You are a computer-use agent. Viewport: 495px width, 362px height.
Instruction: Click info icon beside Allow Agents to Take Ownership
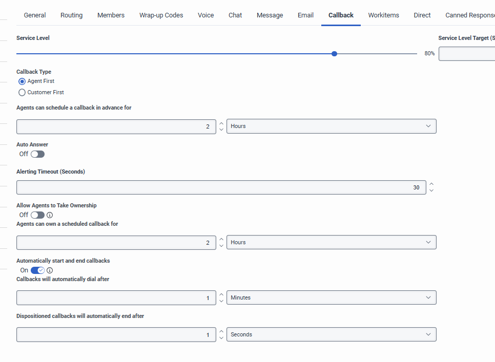[x=50, y=215]
